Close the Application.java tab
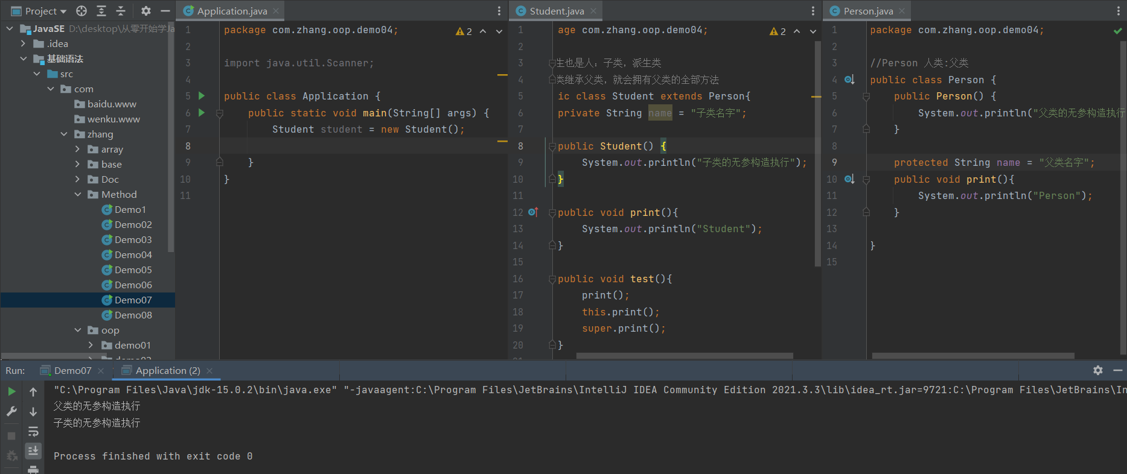Screen dimensions: 1127x474 [276, 11]
